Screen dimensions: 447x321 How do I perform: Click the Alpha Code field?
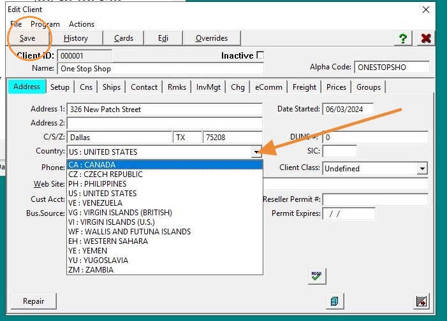click(x=392, y=68)
